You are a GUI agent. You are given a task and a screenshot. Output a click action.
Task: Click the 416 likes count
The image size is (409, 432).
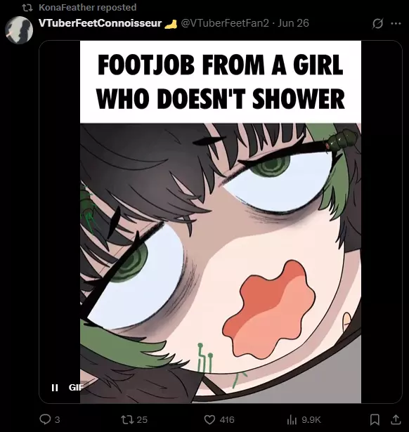click(x=227, y=419)
